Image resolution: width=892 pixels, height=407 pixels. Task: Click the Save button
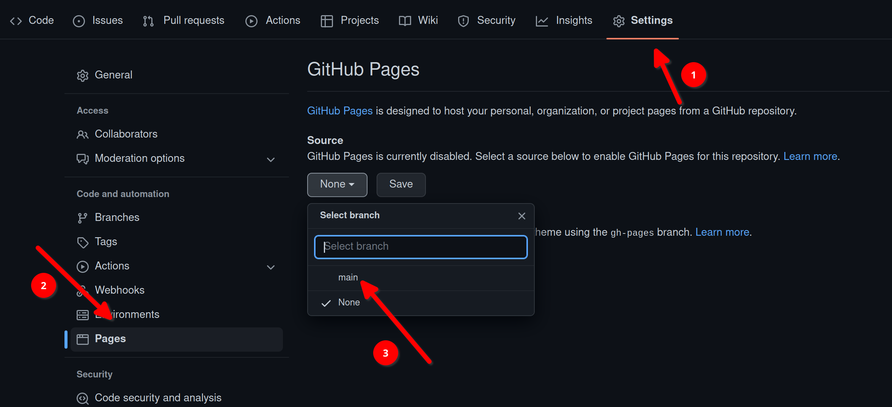pyautogui.click(x=401, y=185)
